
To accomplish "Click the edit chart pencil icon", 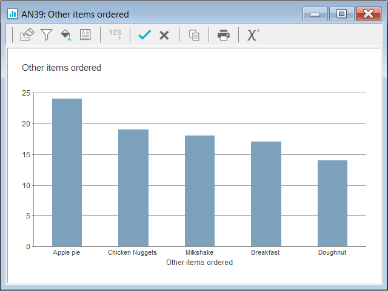I will pos(27,35).
